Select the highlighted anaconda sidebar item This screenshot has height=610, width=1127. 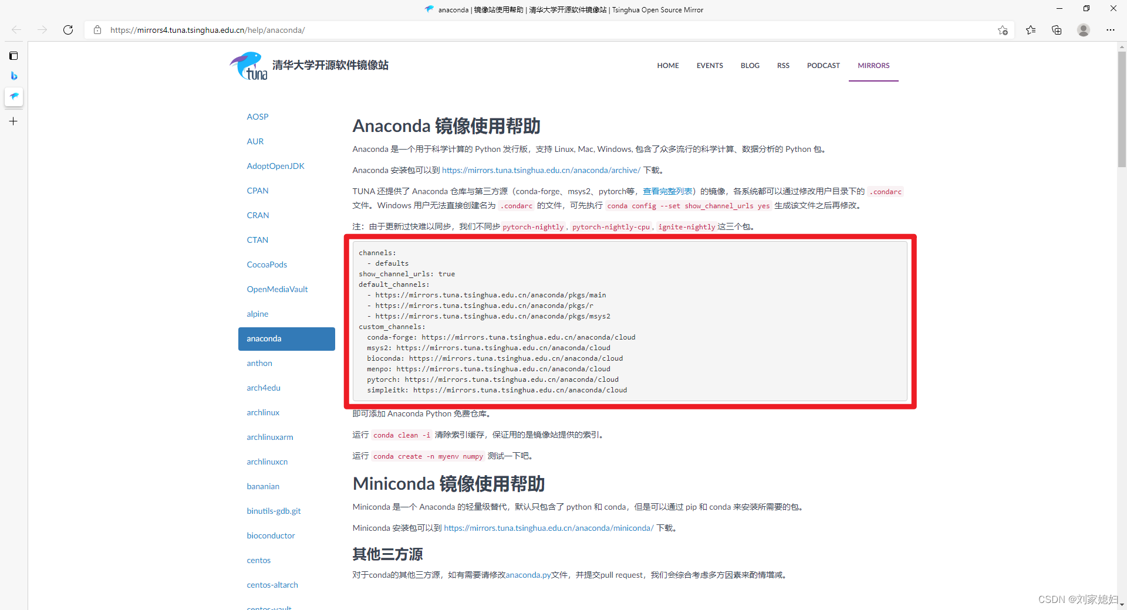click(286, 339)
